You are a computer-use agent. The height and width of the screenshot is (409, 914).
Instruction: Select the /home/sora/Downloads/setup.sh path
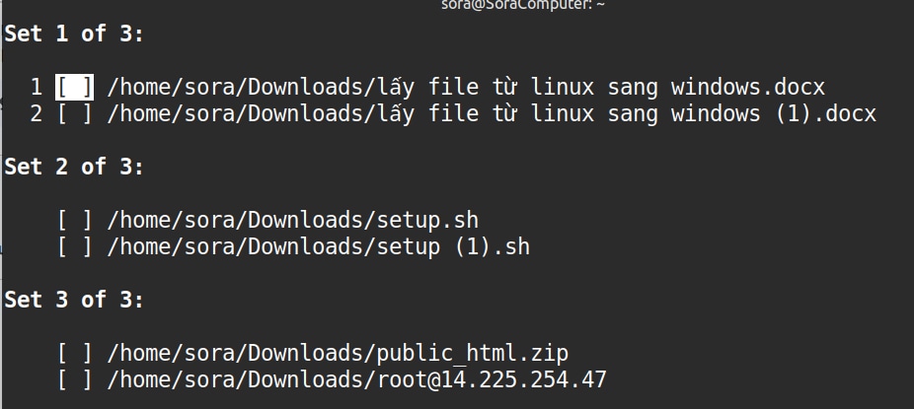coord(292,220)
